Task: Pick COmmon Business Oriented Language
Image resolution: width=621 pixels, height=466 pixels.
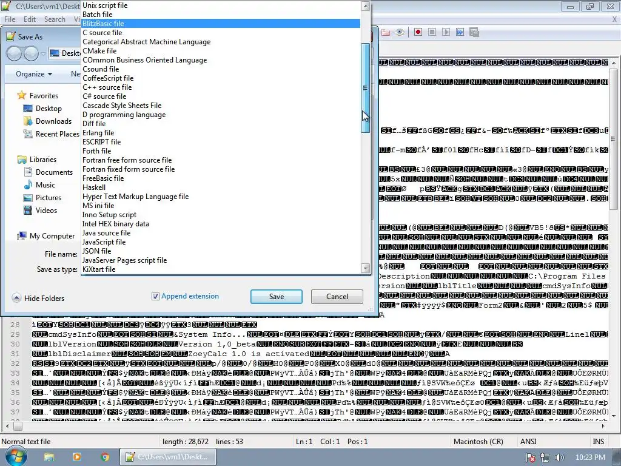Action: [x=221, y=60]
